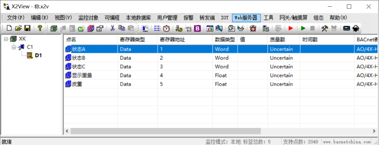Image resolution: width=379 pixels, height=145 pixels.
Task: Open the 报警 menu
Action: (189, 18)
